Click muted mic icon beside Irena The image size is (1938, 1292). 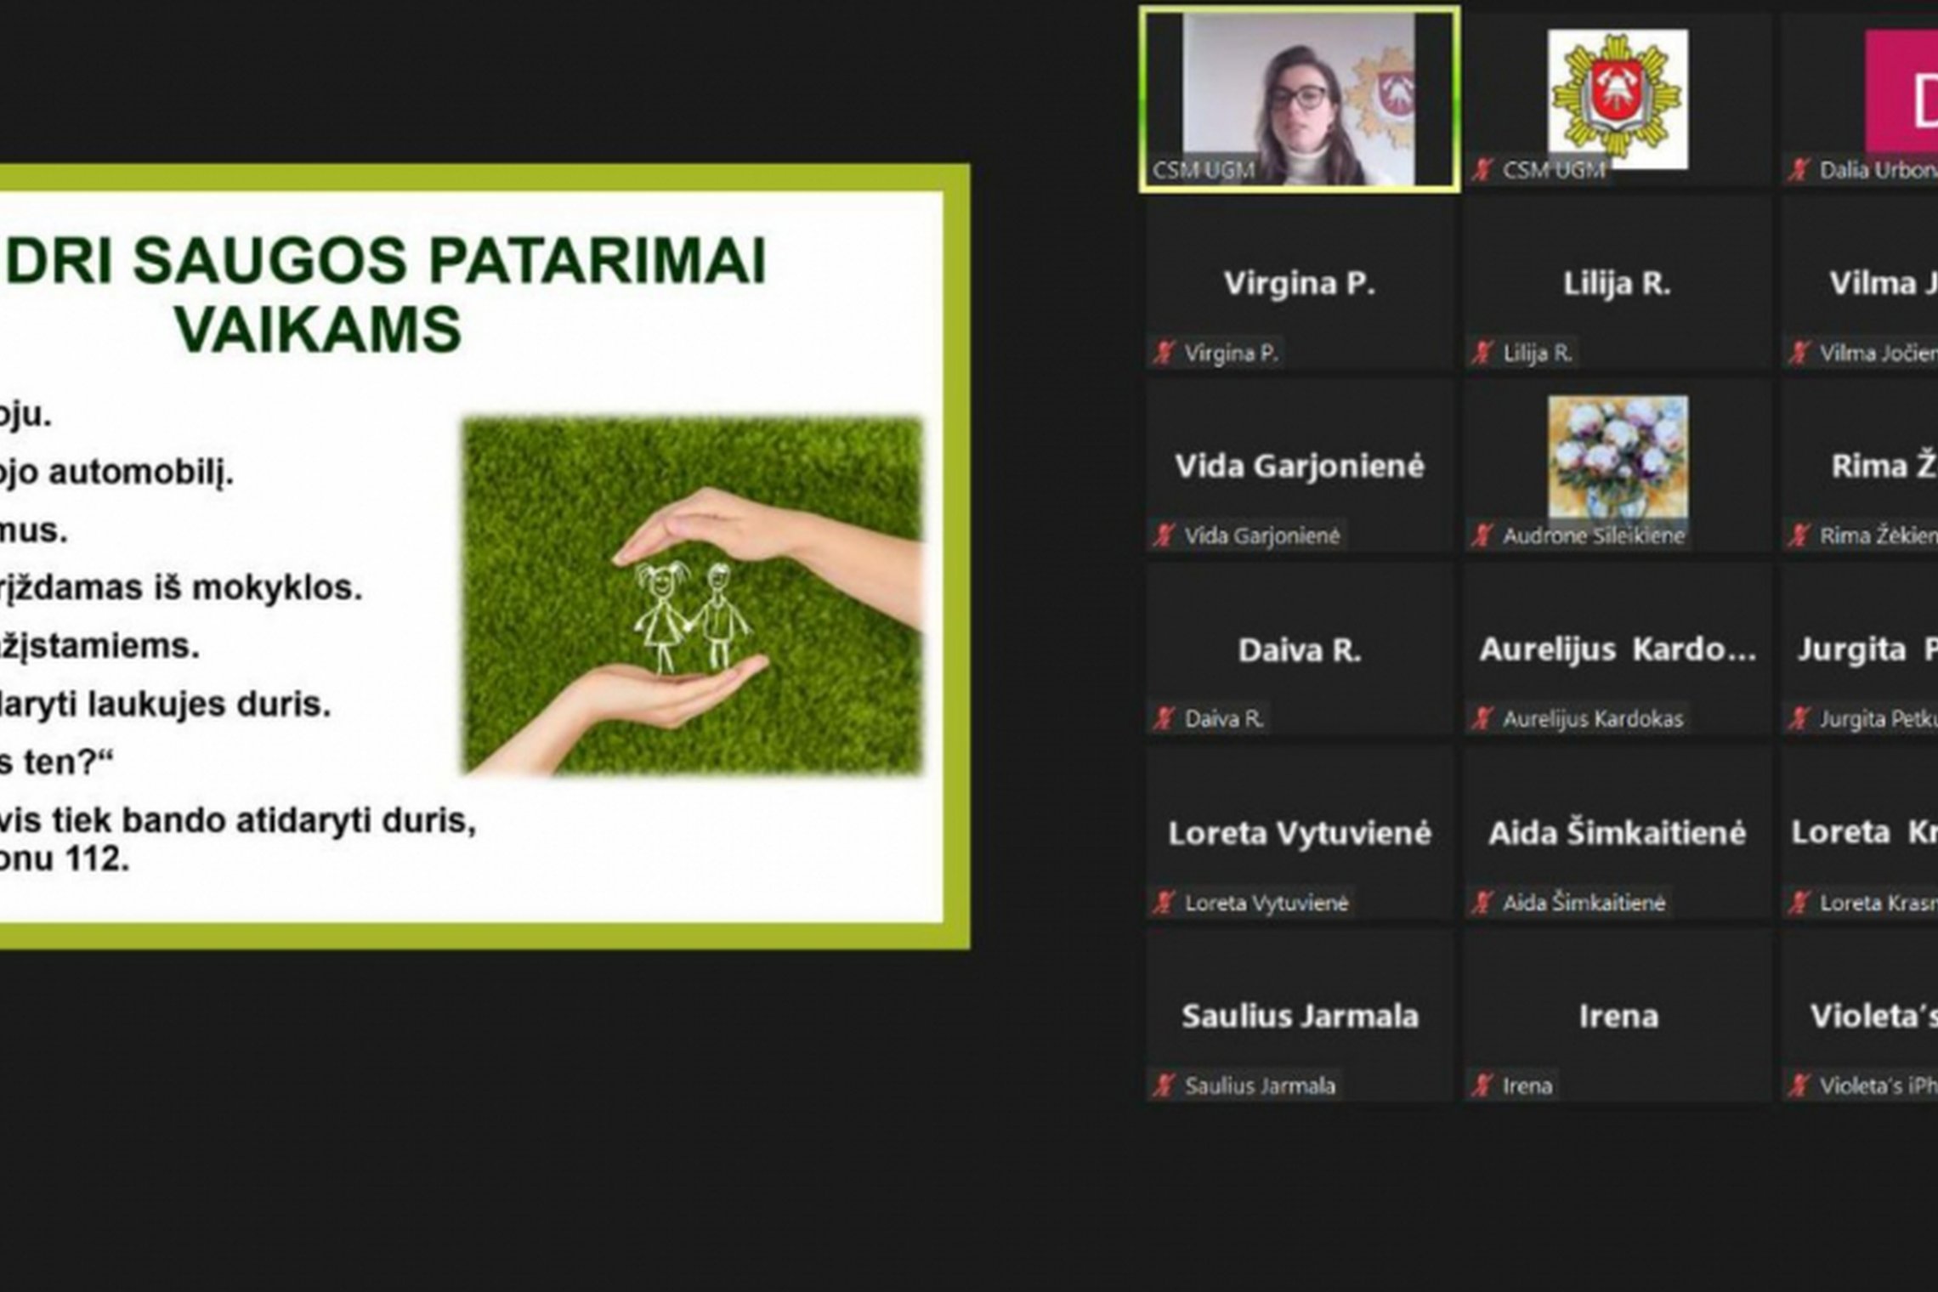pos(1482,1085)
